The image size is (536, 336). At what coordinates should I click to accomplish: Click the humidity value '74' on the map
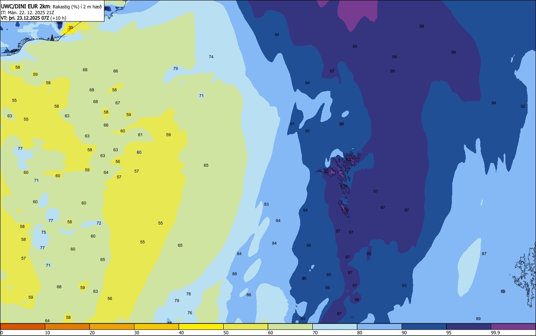point(211,57)
